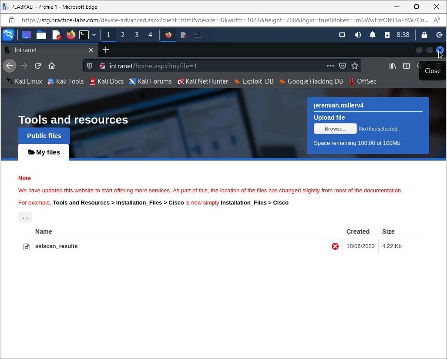Expand the terminal launcher dropdown arrow
Image resolution: width=447 pixels, height=359 pixels.
click(94, 35)
